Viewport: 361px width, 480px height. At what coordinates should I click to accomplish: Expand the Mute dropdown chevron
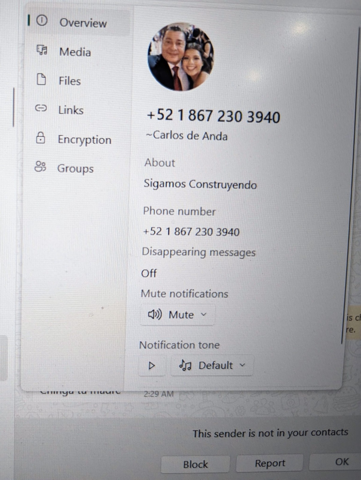[x=204, y=314]
